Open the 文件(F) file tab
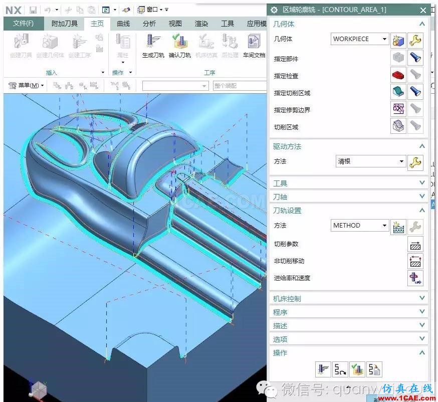438x402 pixels. pyautogui.click(x=24, y=24)
